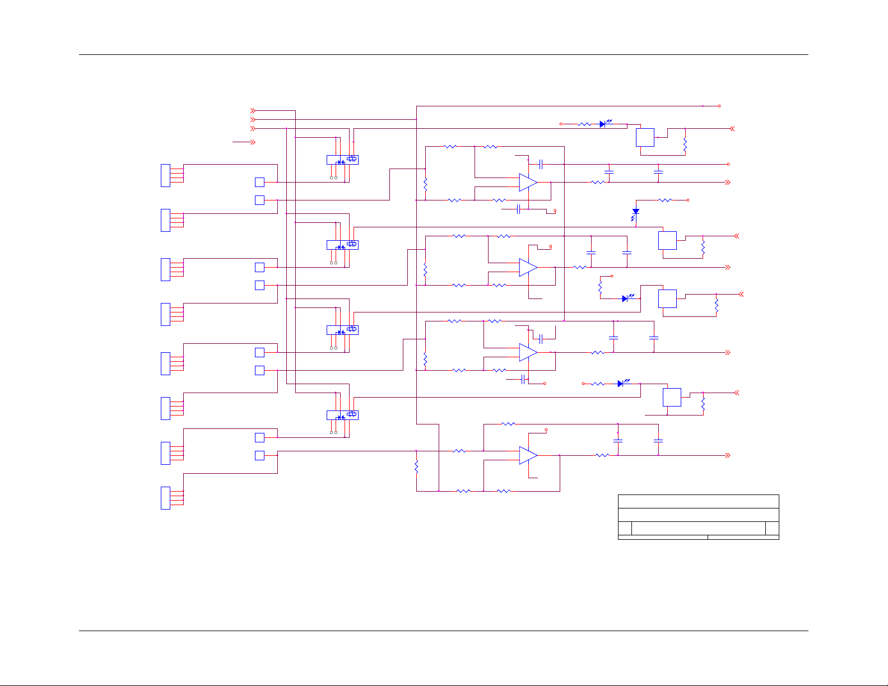Click the topmost double-arrow input port
888x686 pixels.
pyautogui.click(x=253, y=110)
